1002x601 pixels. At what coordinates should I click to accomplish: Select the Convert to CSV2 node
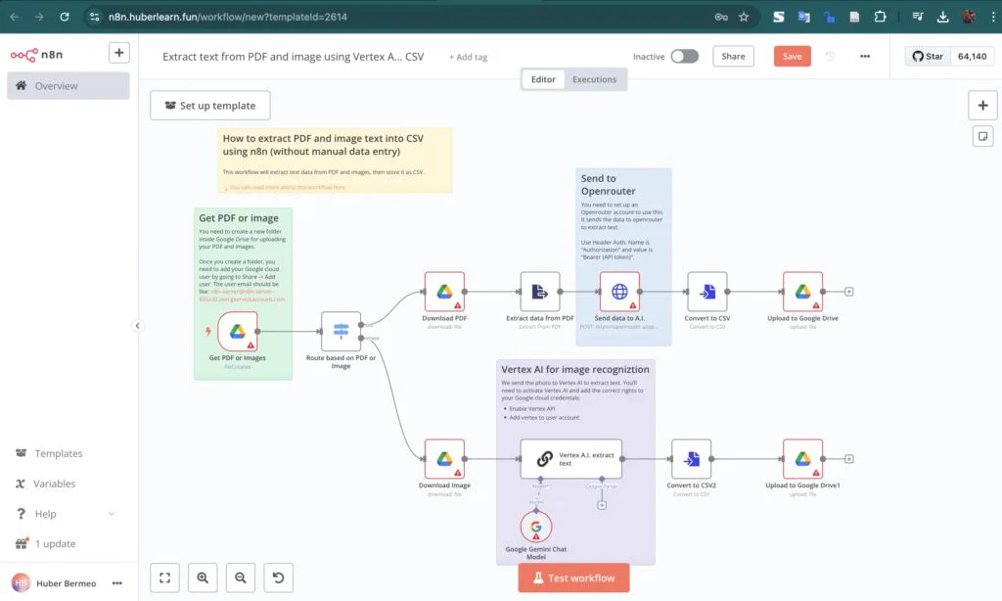coord(691,459)
